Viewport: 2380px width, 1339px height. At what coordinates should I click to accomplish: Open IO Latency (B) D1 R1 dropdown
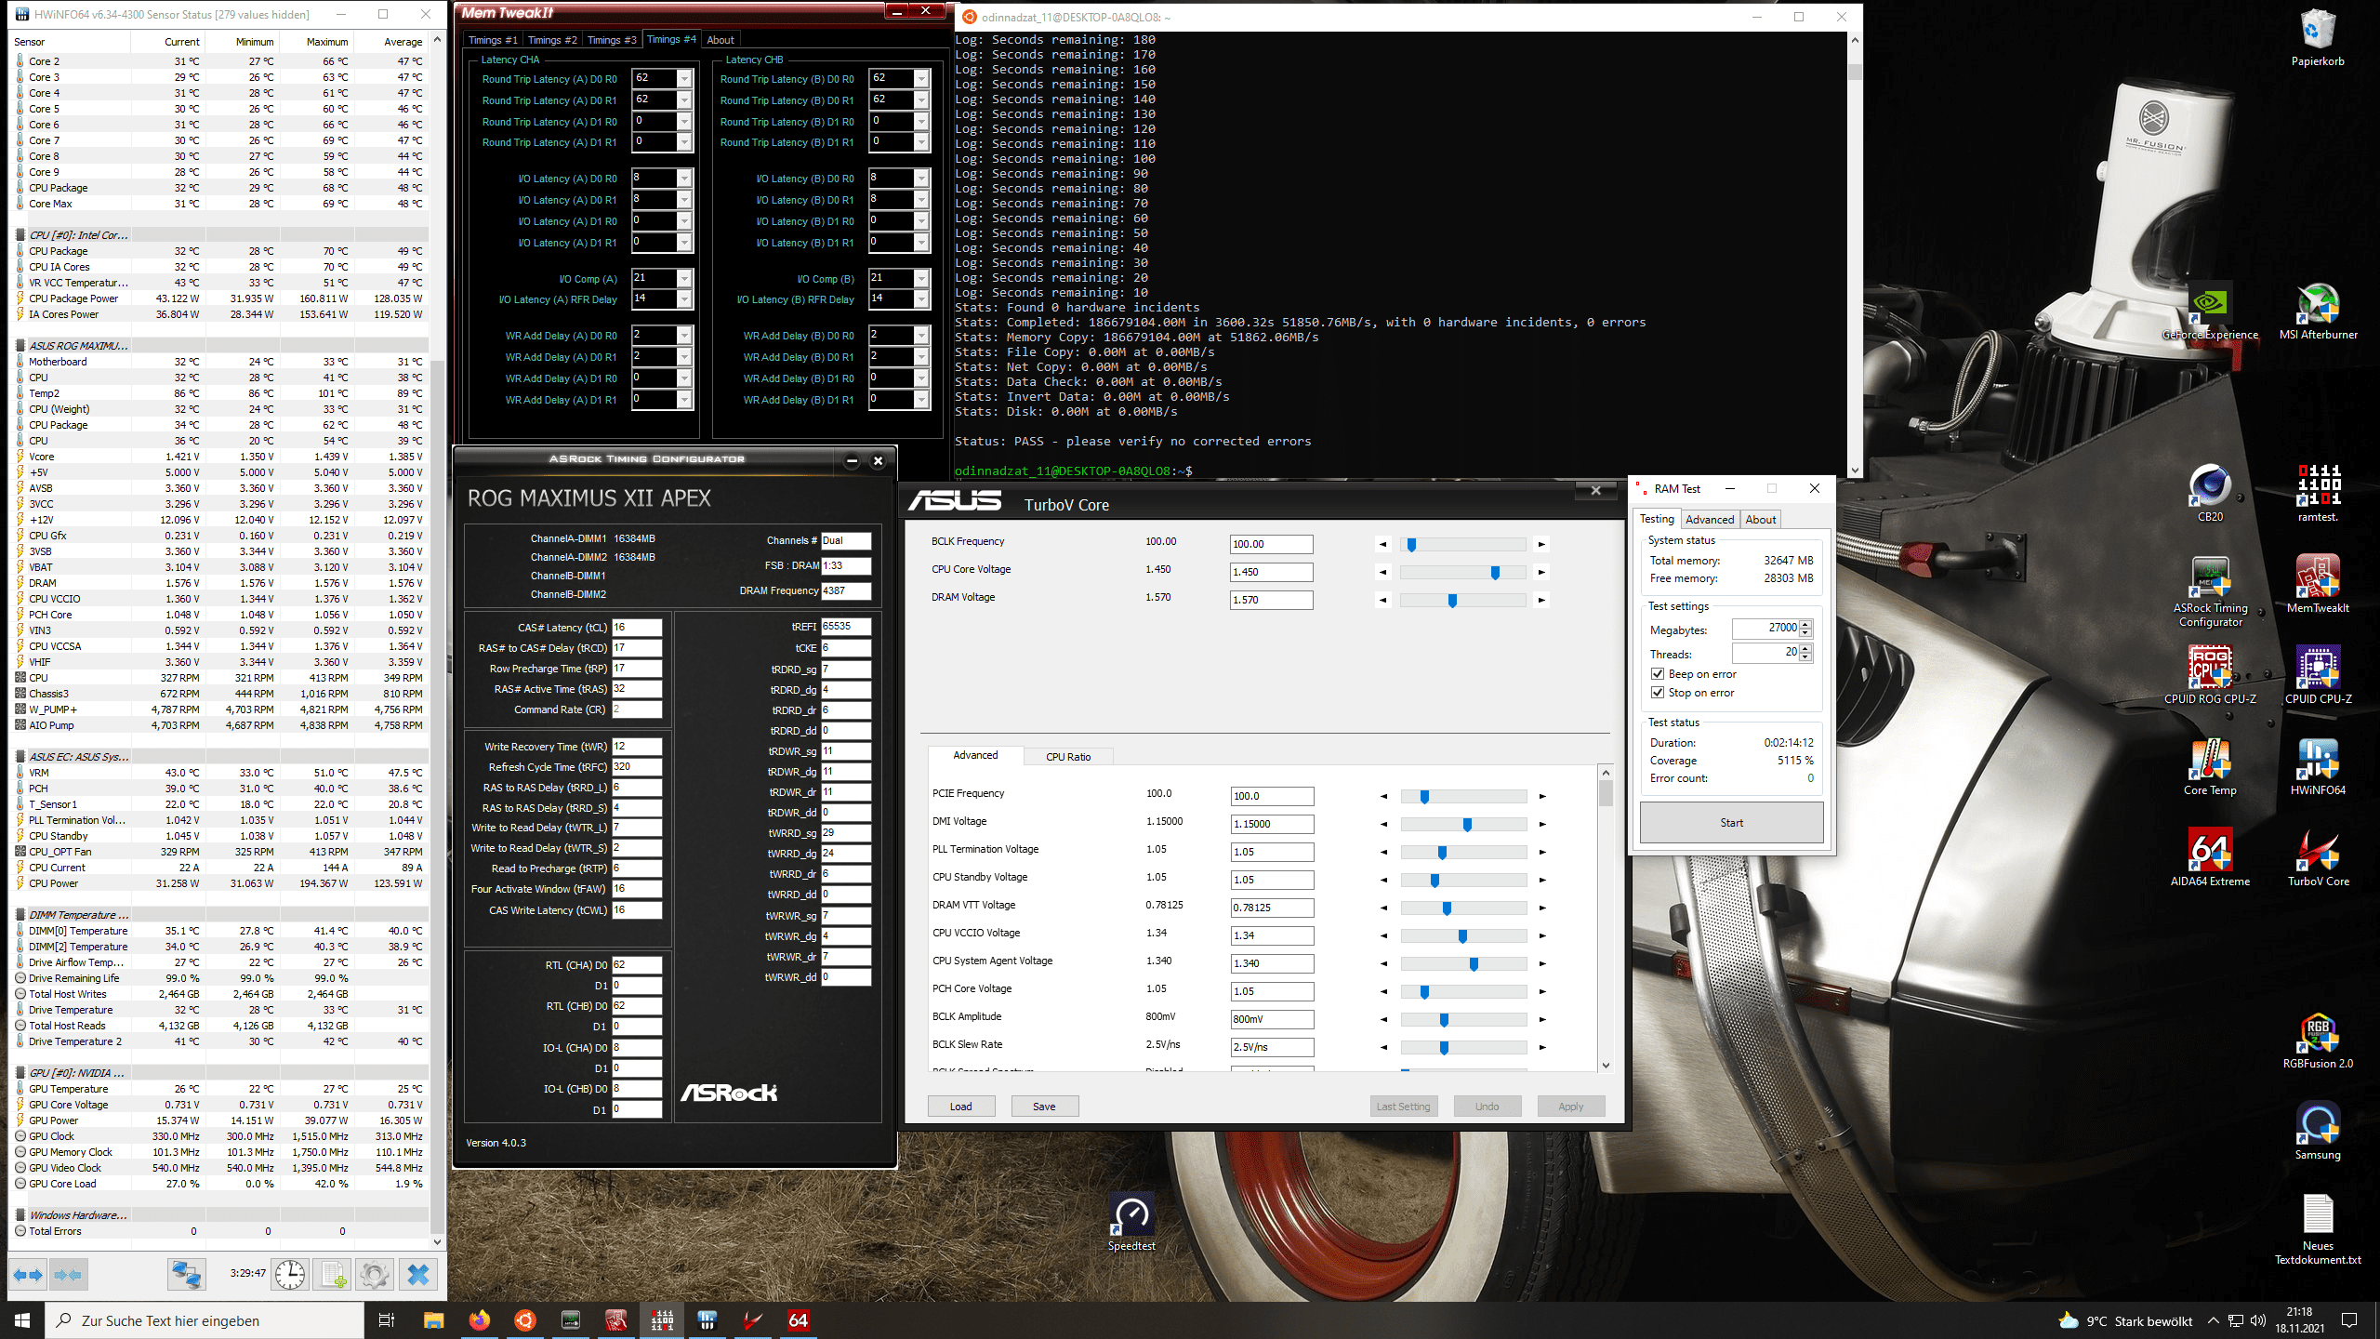[x=921, y=243]
